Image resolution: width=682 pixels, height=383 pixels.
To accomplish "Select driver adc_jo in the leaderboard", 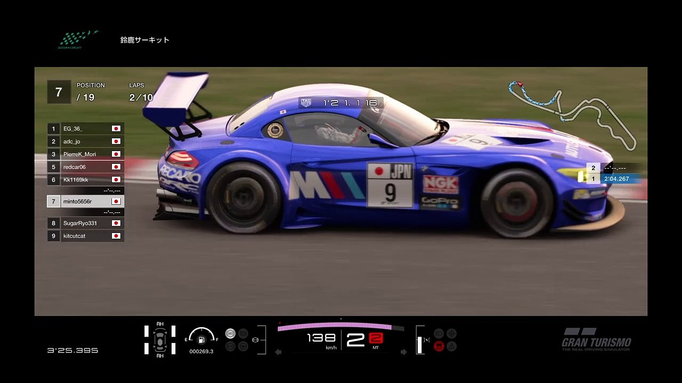I will (x=85, y=141).
